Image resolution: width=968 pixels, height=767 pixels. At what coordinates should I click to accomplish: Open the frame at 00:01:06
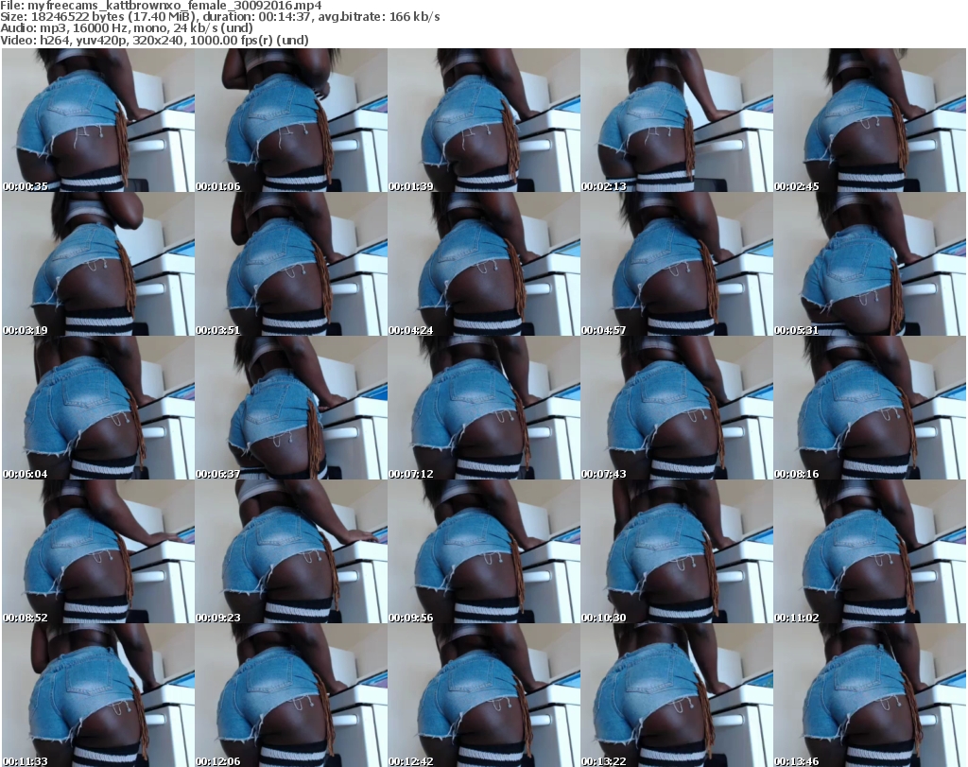pyautogui.click(x=291, y=120)
